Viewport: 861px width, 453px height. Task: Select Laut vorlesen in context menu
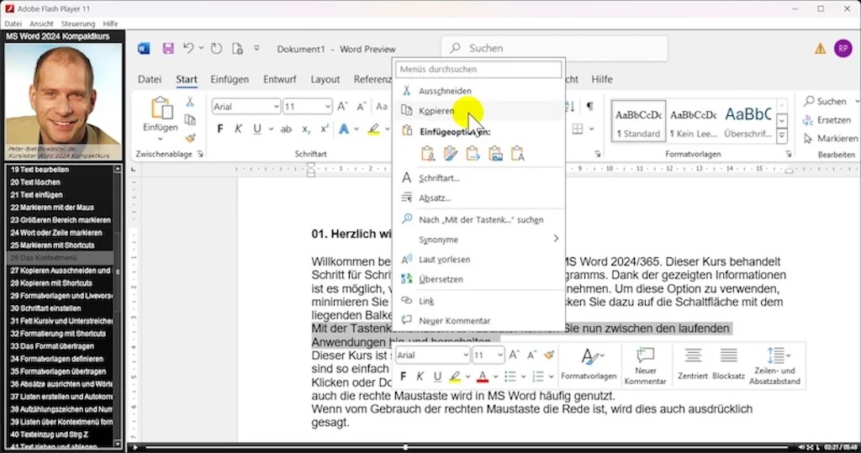(x=480, y=259)
